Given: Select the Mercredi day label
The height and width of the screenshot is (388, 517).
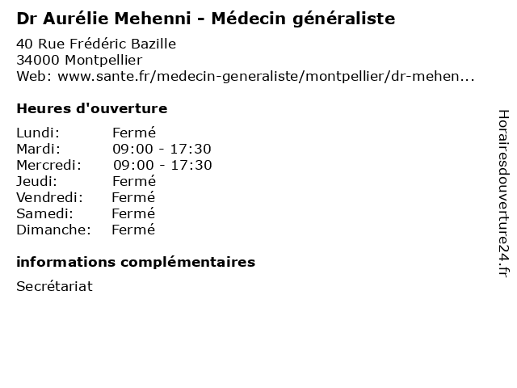Looking at the screenshot, I should pos(48,165).
